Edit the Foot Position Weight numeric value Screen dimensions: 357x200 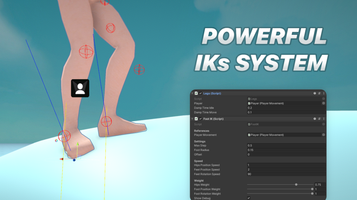pos(320,189)
